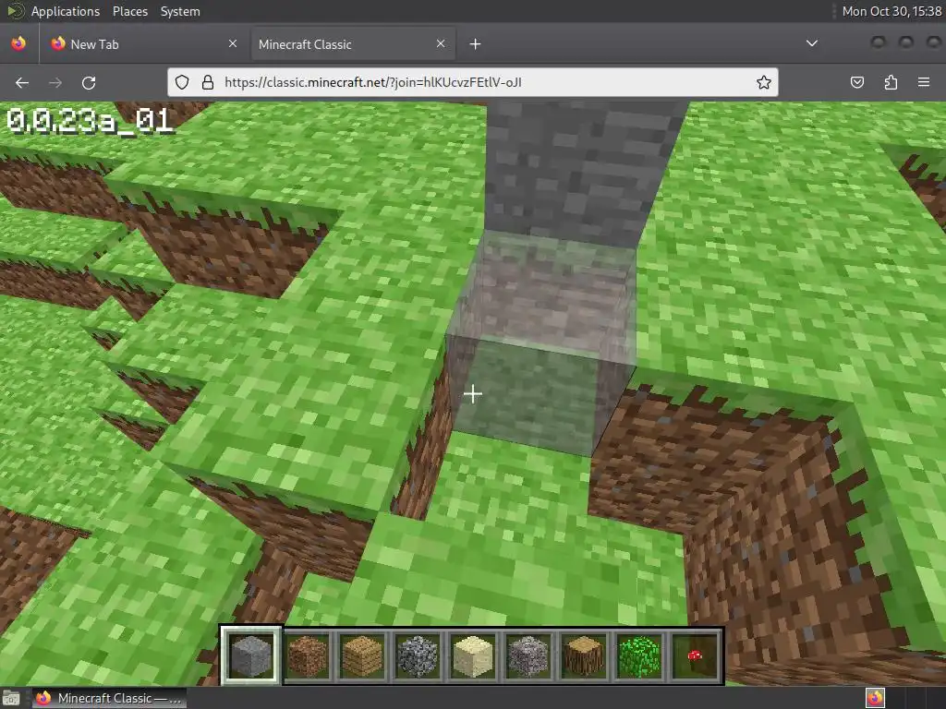Viewport: 946px width, 709px height.
Task: Open Firefox View icon beside tabs
Action: pos(18,43)
